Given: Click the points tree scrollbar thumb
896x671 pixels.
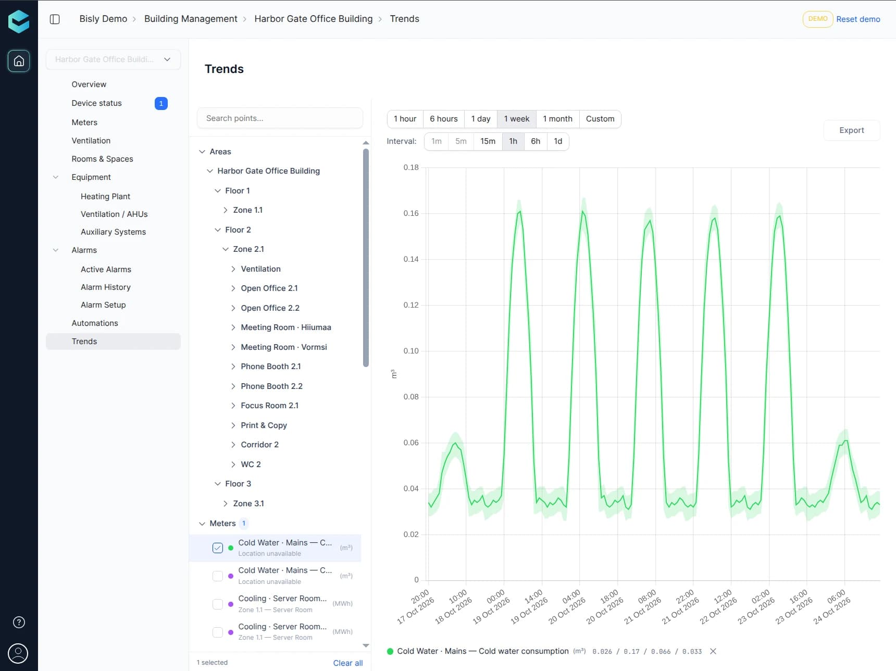Looking at the screenshot, I should click(366, 258).
